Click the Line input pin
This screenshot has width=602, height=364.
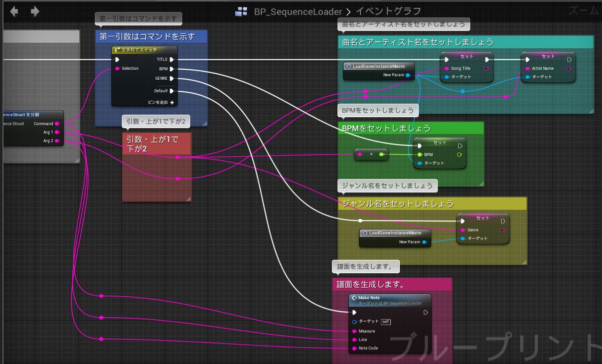[355, 339]
